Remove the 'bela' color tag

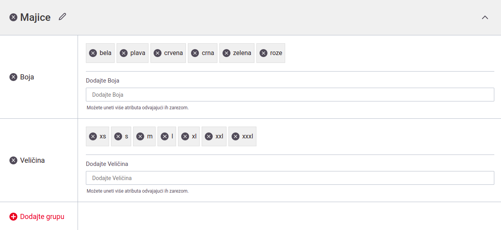click(93, 53)
